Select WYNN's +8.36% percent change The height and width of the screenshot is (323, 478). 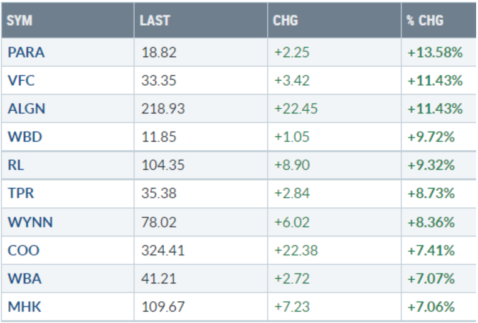coord(432,223)
